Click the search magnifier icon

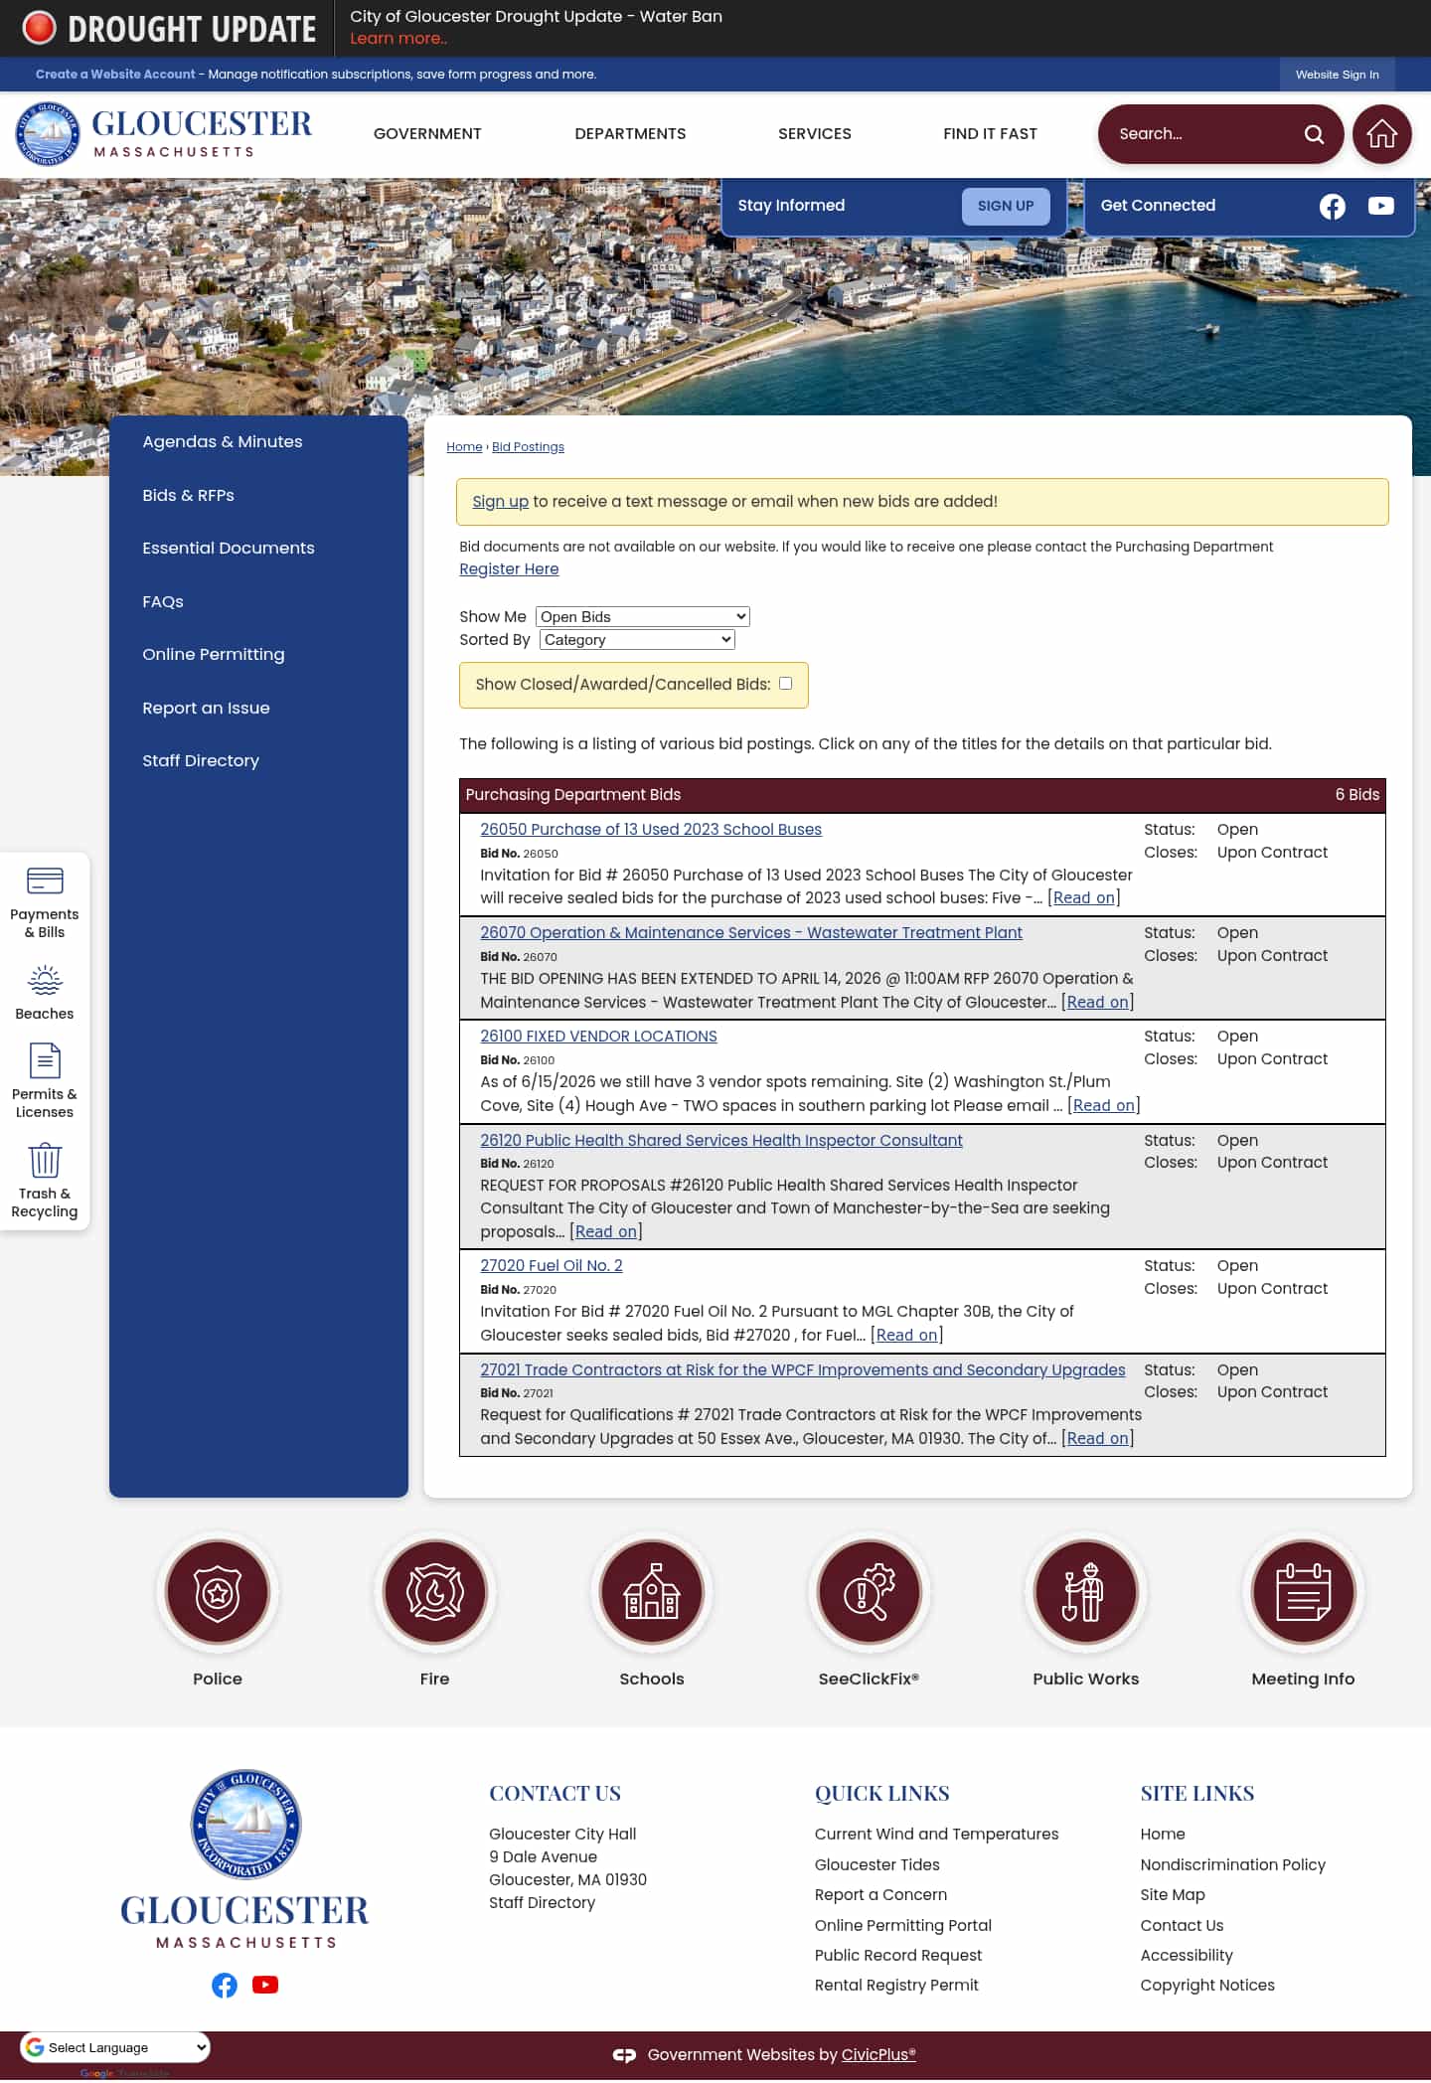pos(1314,134)
